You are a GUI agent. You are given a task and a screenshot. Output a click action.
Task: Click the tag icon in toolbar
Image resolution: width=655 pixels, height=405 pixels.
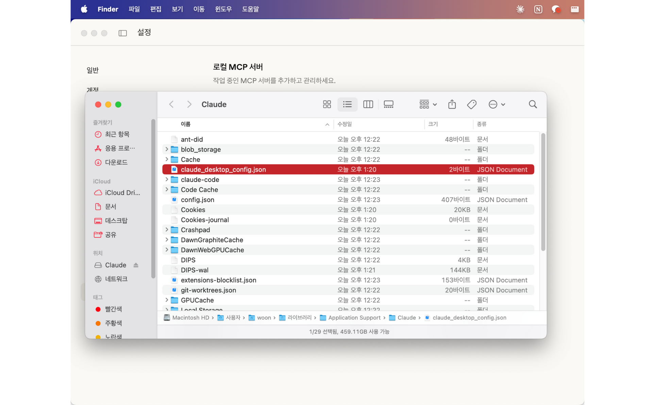pyautogui.click(x=472, y=104)
